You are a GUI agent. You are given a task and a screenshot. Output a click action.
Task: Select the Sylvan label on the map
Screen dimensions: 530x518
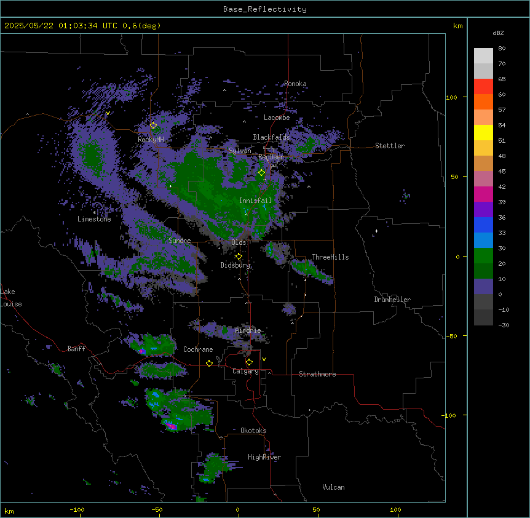click(x=240, y=151)
